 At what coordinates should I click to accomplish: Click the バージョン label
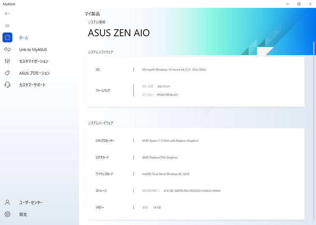click(147, 95)
